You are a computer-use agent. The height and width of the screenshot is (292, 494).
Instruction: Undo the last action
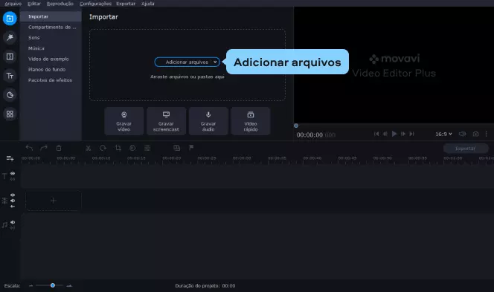click(29, 148)
